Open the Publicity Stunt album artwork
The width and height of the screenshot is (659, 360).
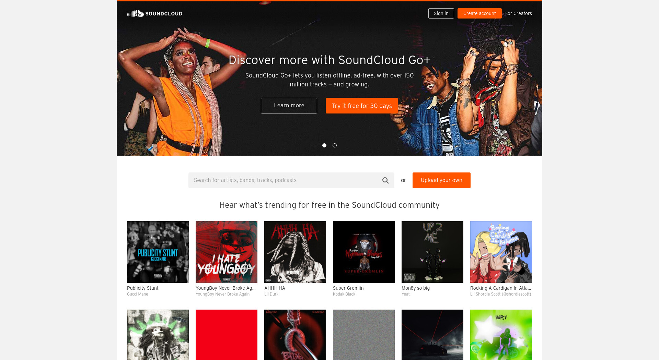[158, 252]
